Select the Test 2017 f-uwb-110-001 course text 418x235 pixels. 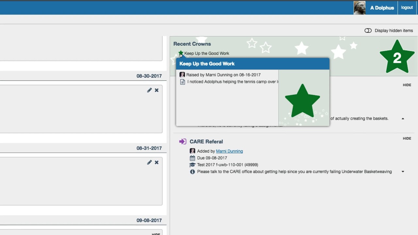point(228,165)
